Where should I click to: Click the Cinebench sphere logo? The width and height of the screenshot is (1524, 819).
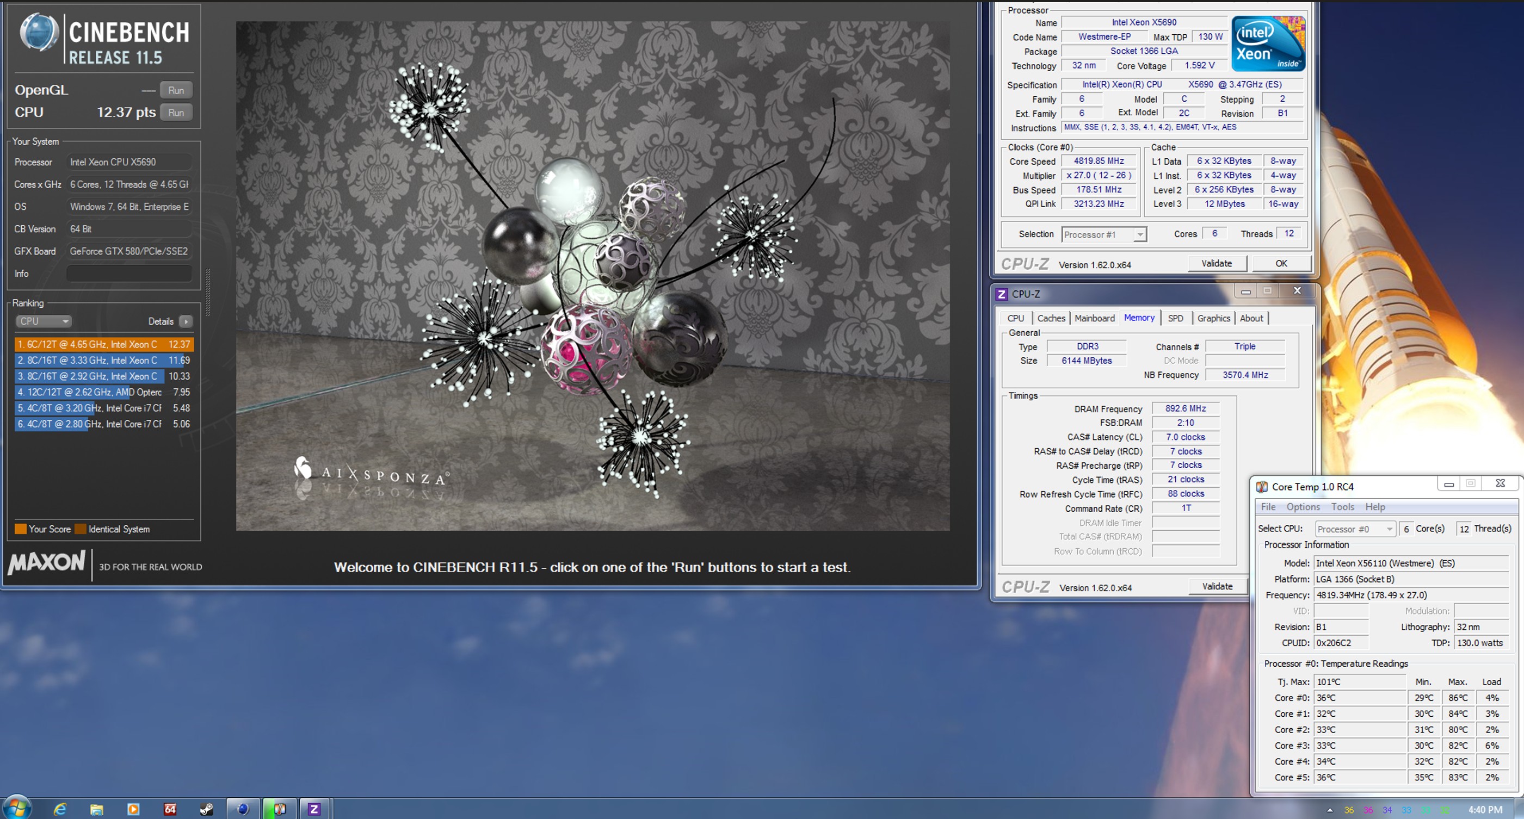[39, 32]
